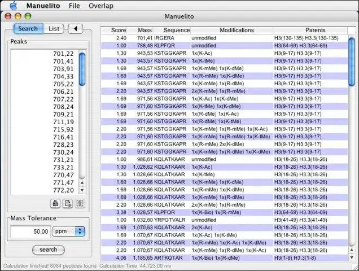The image size is (359, 271).
Task: Select peak 770,47 in Peaks list
Action: pos(63,175)
